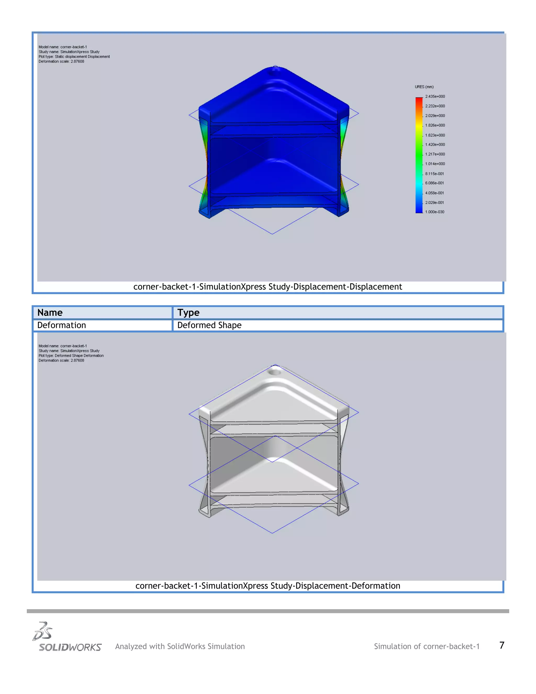Click the legend value '2.029e+000'
536x694 pixels.
click(x=435, y=116)
